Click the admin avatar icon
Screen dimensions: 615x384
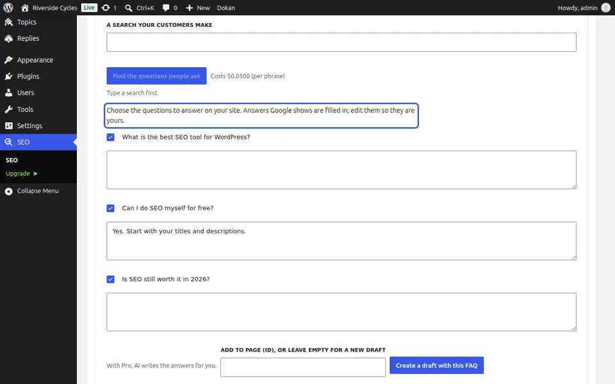coord(606,8)
